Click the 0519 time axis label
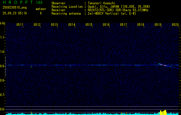The image size is (181, 115). [158, 24]
